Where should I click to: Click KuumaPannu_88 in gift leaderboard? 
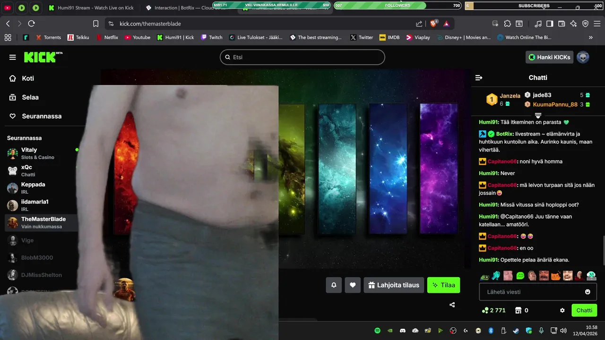point(555,104)
